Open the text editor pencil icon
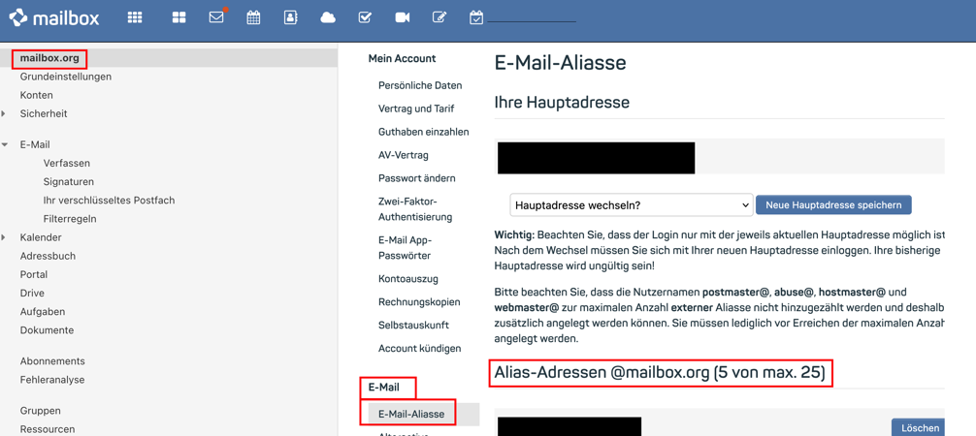Image resolution: width=976 pixels, height=436 pixels. coord(439,17)
